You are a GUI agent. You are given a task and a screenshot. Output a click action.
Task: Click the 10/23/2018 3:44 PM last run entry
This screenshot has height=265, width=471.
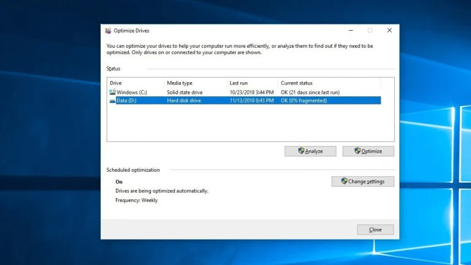pyautogui.click(x=251, y=93)
